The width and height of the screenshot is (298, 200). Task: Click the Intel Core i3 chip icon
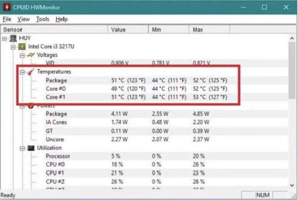tap(22, 46)
